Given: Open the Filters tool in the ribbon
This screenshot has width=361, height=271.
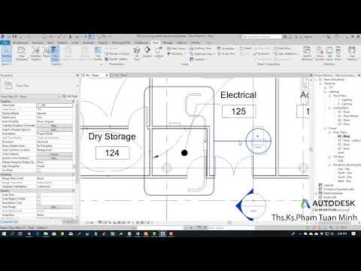Looking at the screenshot, I should (46, 52).
